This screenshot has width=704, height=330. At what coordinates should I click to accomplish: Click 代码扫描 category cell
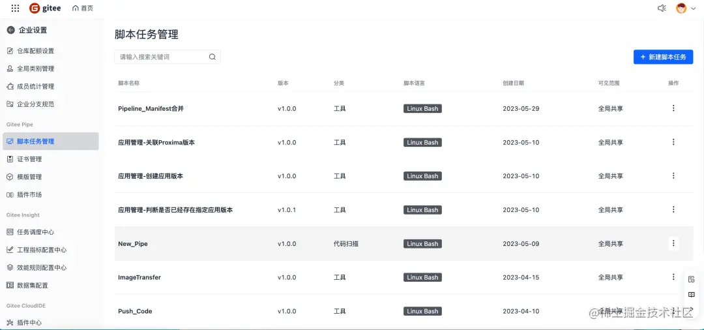[345, 244]
